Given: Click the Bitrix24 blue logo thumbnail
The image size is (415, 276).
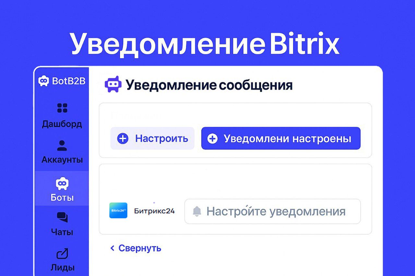Looking at the screenshot, I should (118, 211).
